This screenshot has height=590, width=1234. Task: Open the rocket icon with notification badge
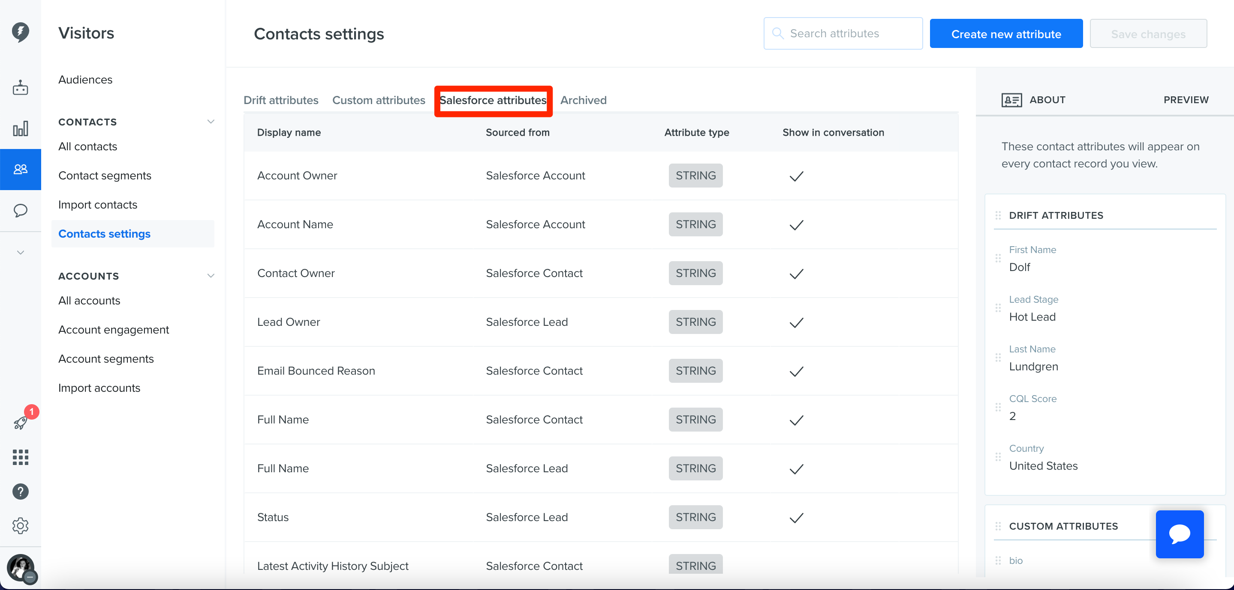[x=21, y=422]
